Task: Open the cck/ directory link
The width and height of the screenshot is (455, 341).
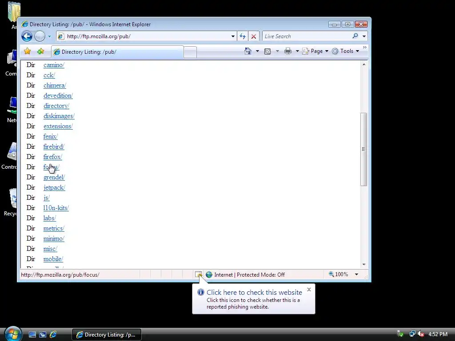Action: 49,75
